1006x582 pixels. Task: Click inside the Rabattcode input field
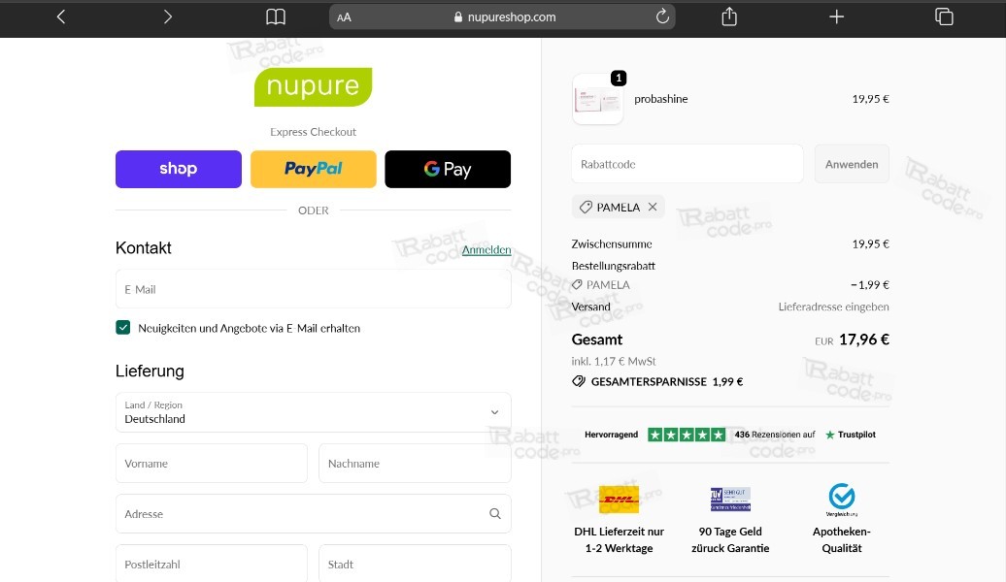pyautogui.click(x=687, y=163)
